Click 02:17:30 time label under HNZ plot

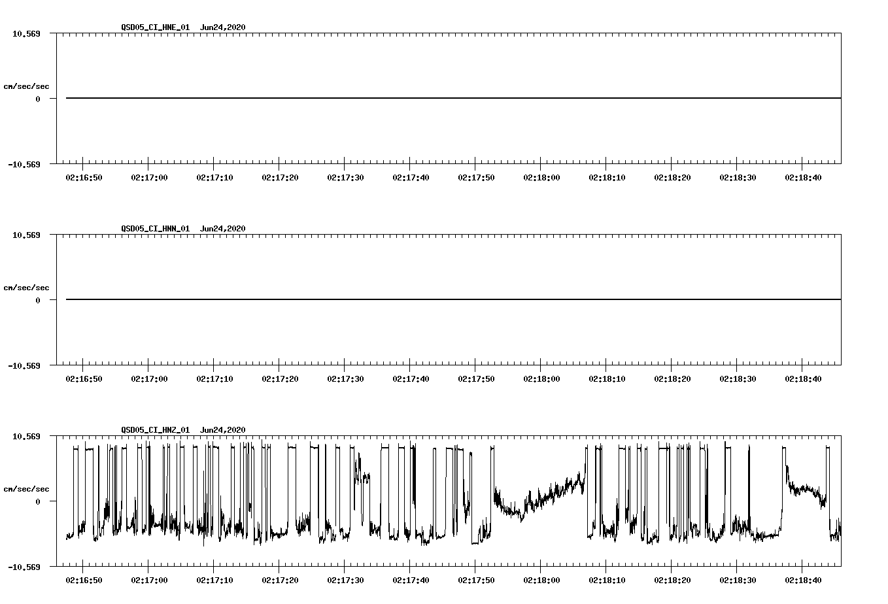[x=345, y=580]
